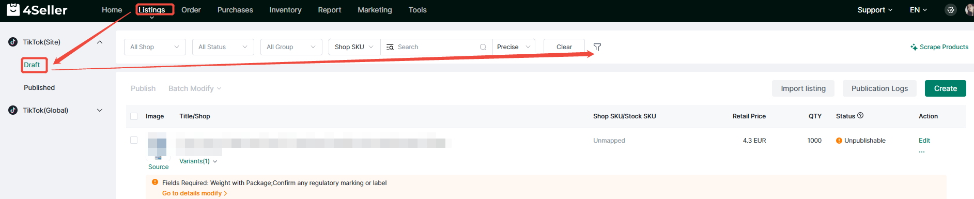
Task: Click the 1000 quantity value
Action: (814, 141)
